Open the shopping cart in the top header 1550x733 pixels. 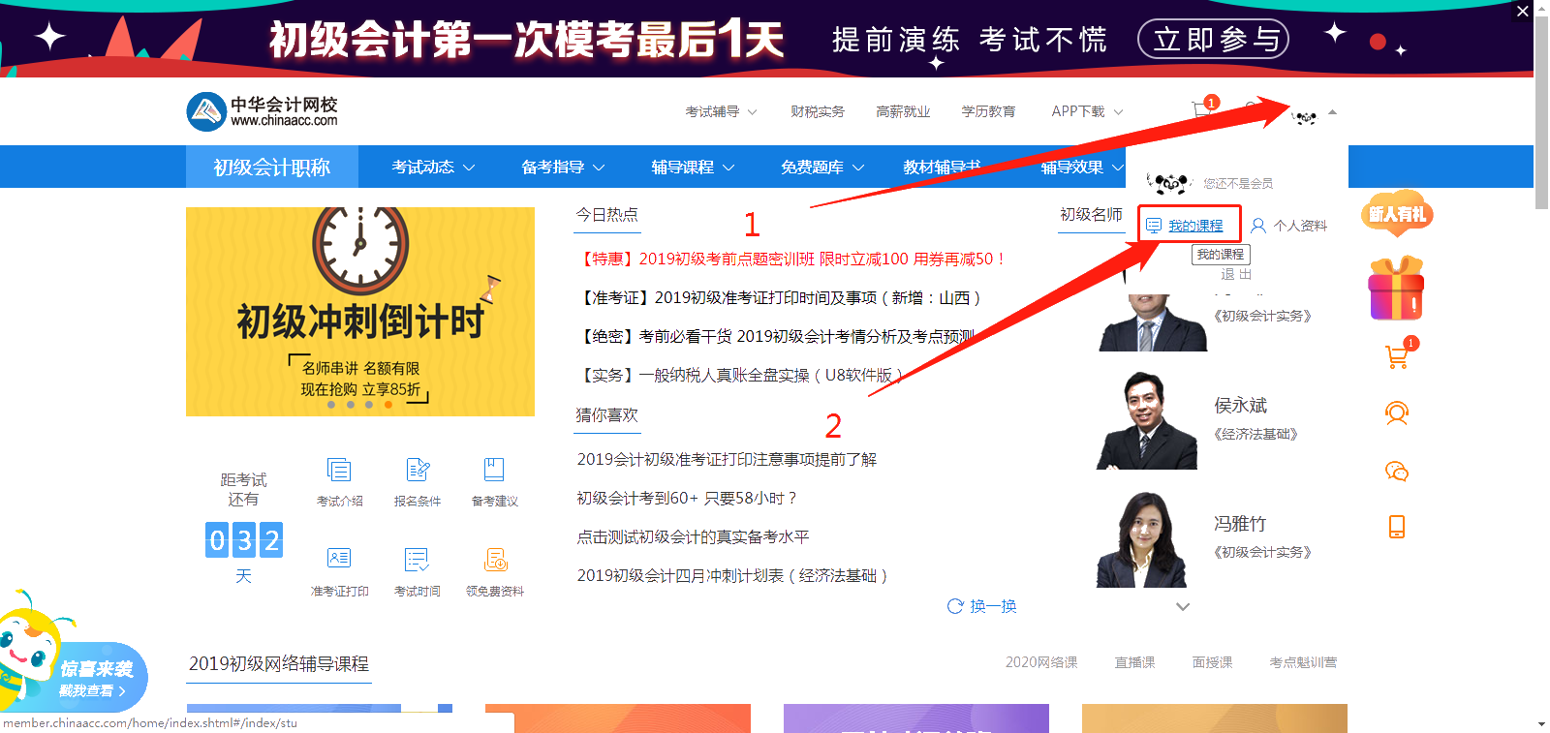(1203, 109)
